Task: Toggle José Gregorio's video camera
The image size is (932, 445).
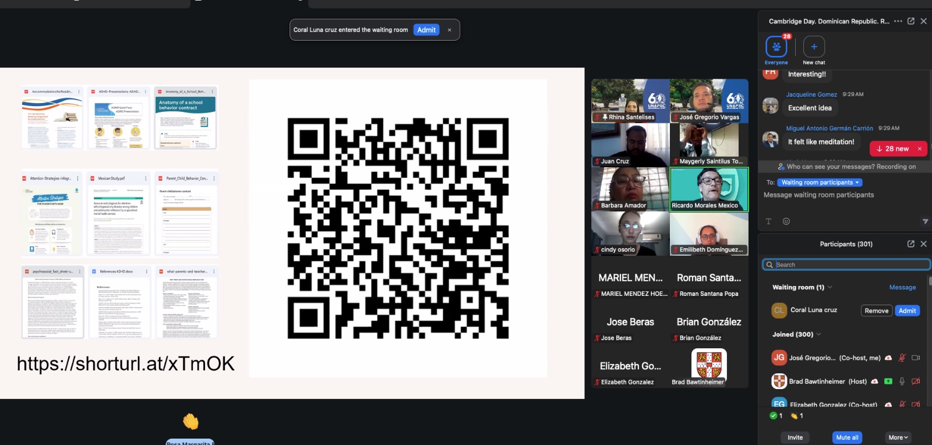Action: 916,358
